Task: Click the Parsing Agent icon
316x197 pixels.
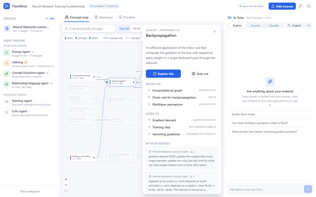Action: point(7,53)
